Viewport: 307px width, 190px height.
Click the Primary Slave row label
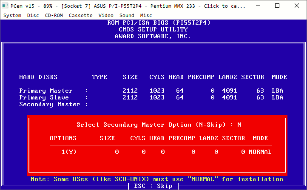(x=44, y=97)
